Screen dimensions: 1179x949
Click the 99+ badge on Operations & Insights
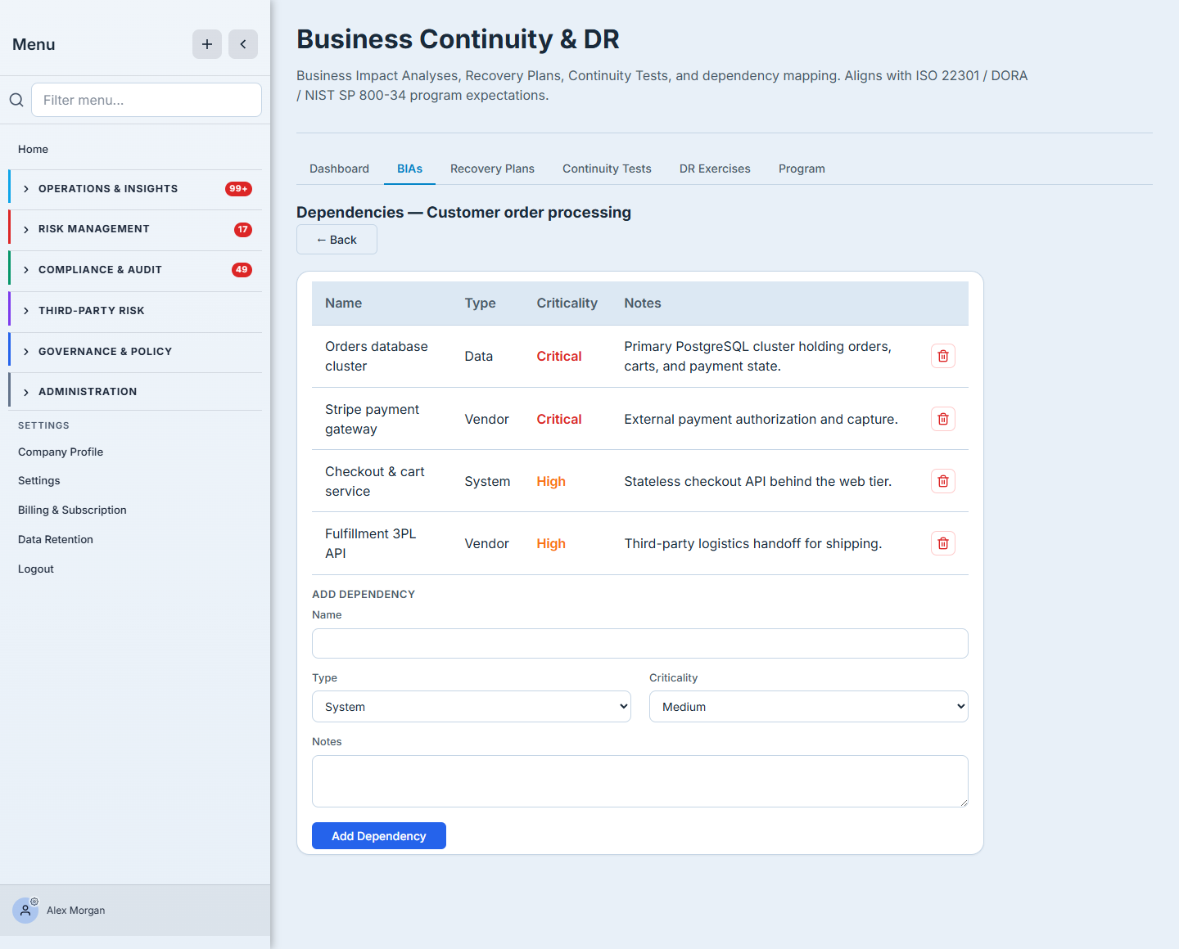238,189
